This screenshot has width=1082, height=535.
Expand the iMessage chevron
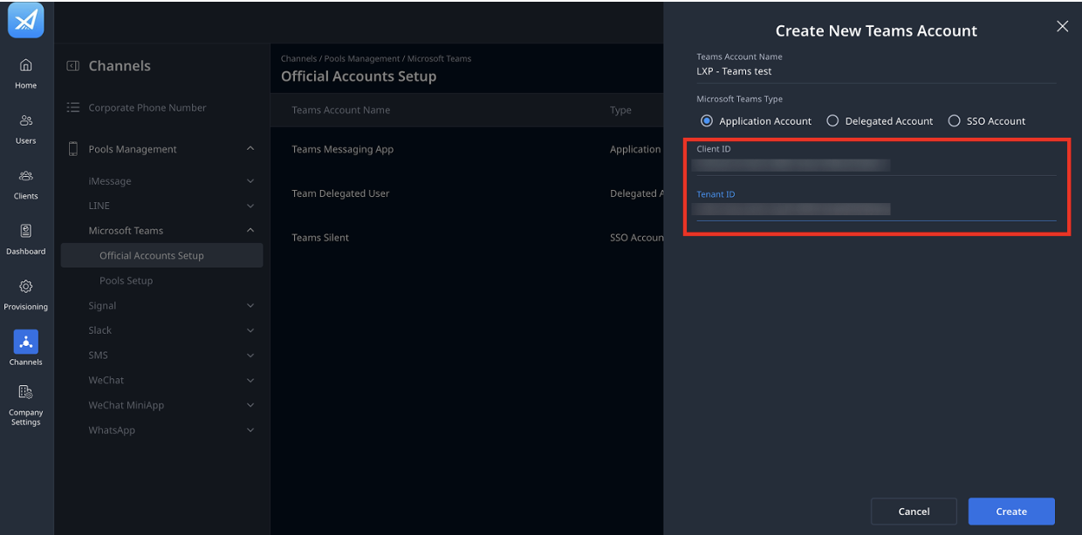[x=250, y=181]
